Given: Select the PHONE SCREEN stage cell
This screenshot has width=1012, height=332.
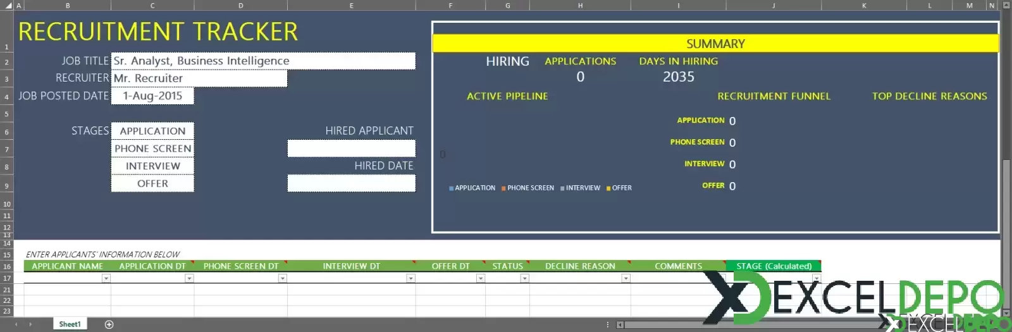Looking at the screenshot, I should coord(152,149).
